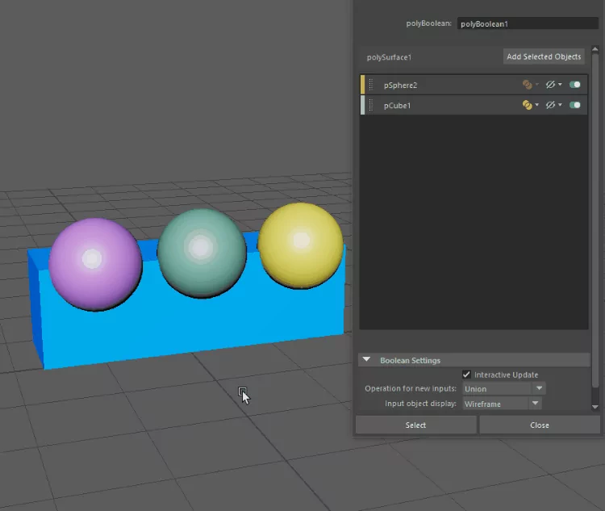The image size is (605, 511).
Task: Click the scroll down arrow in panel
Action: click(x=595, y=407)
